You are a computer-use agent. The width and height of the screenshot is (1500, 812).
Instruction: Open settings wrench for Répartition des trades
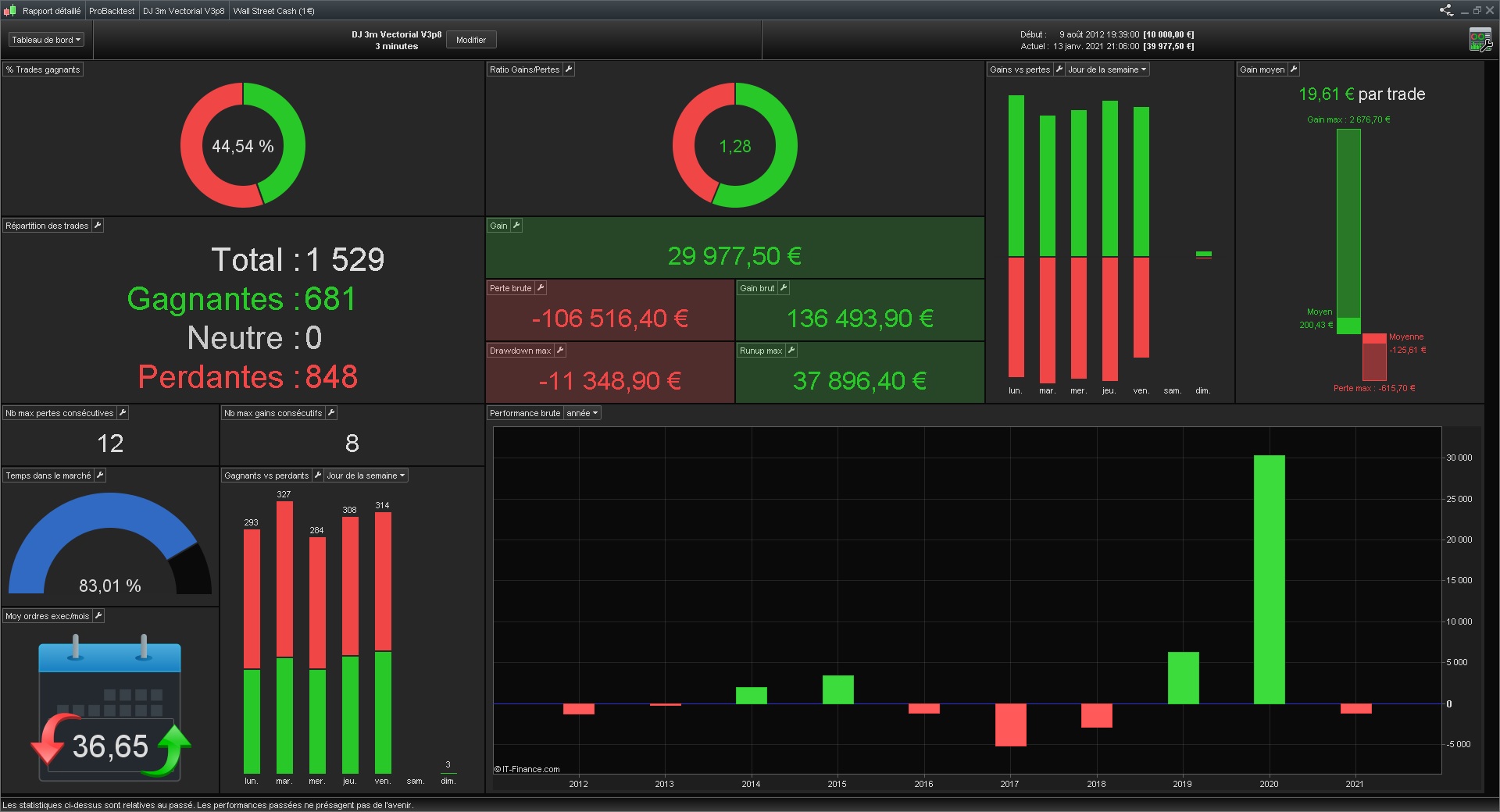98,226
